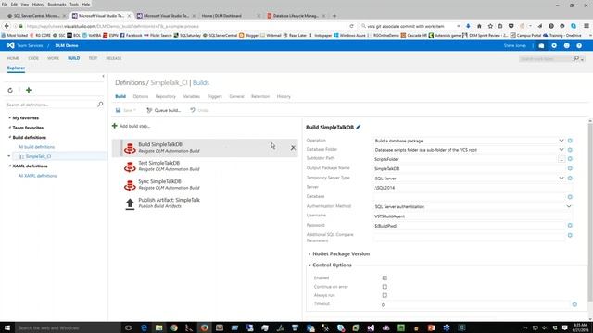Toggle the Continue on error checkbox

385,287
